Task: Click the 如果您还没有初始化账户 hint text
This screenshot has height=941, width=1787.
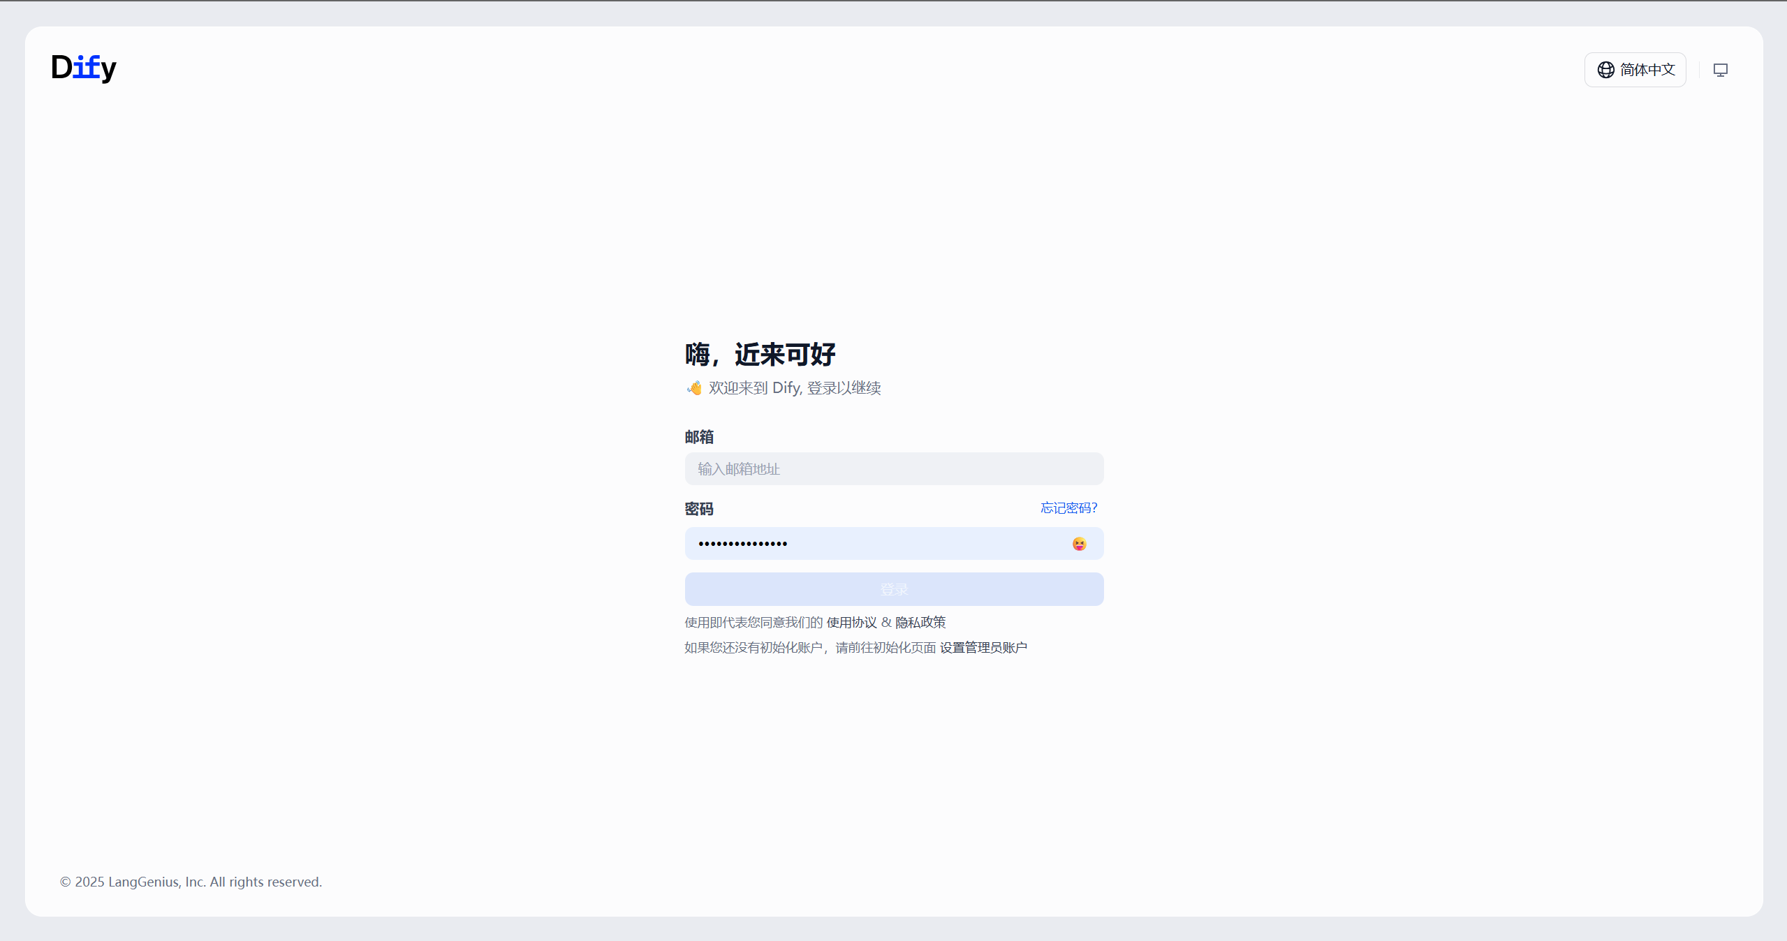Action: click(x=753, y=648)
